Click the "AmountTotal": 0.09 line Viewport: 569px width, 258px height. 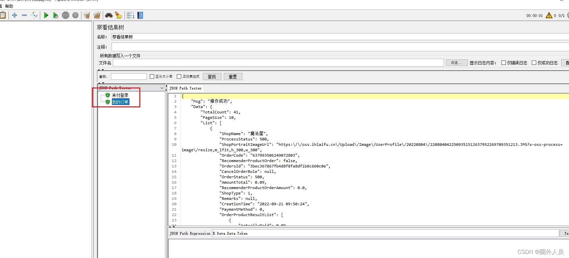(x=243, y=182)
